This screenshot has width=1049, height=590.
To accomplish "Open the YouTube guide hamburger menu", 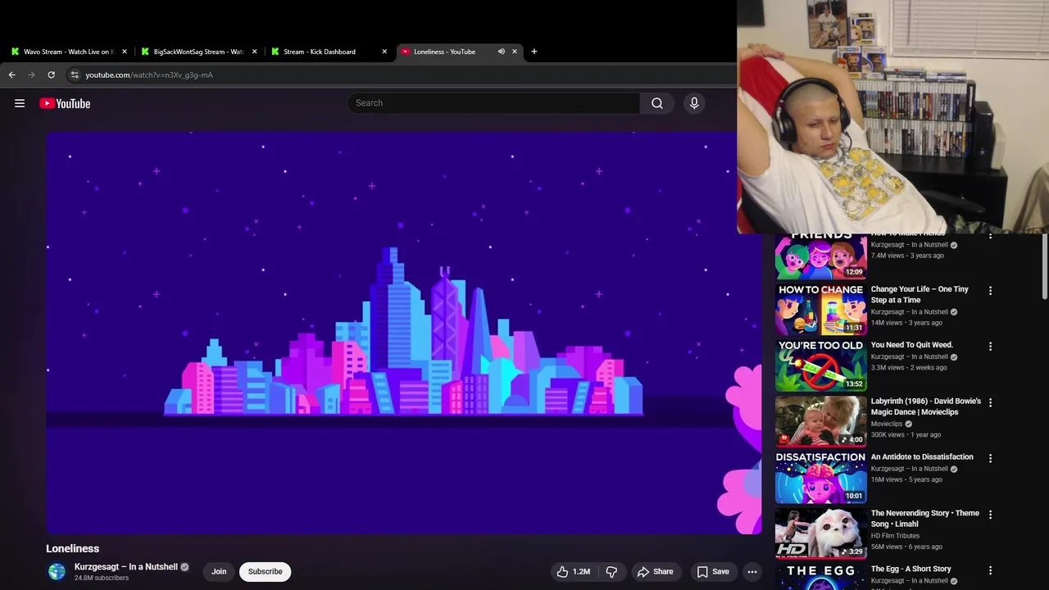I will point(20,103).
